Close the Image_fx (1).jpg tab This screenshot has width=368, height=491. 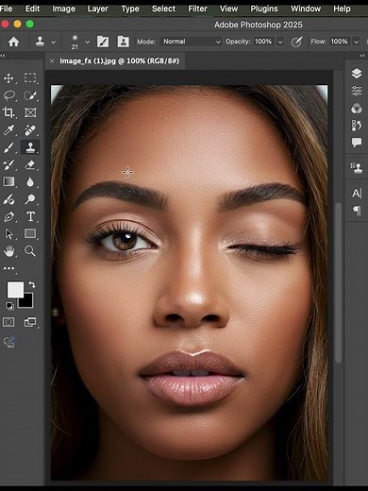pyautogui.click(x=52, y=60)
